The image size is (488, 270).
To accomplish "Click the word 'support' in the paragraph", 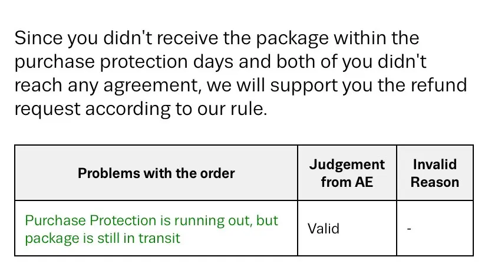I will 304,86.
